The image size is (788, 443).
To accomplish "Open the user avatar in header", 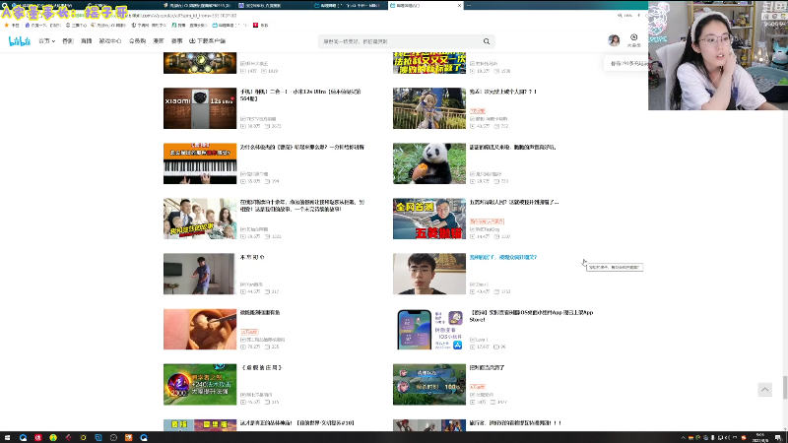I will (614, 40).
